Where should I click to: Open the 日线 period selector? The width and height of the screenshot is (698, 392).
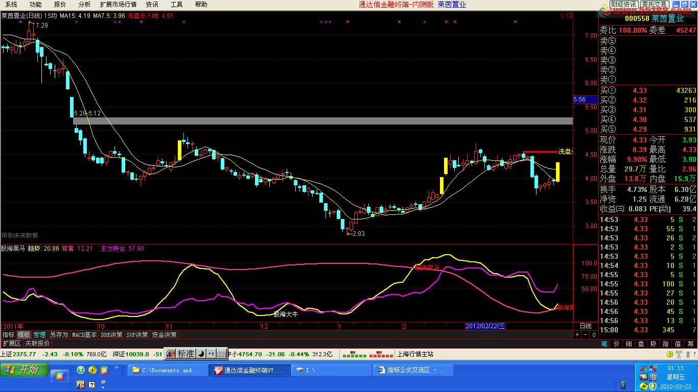coord(585,326)
